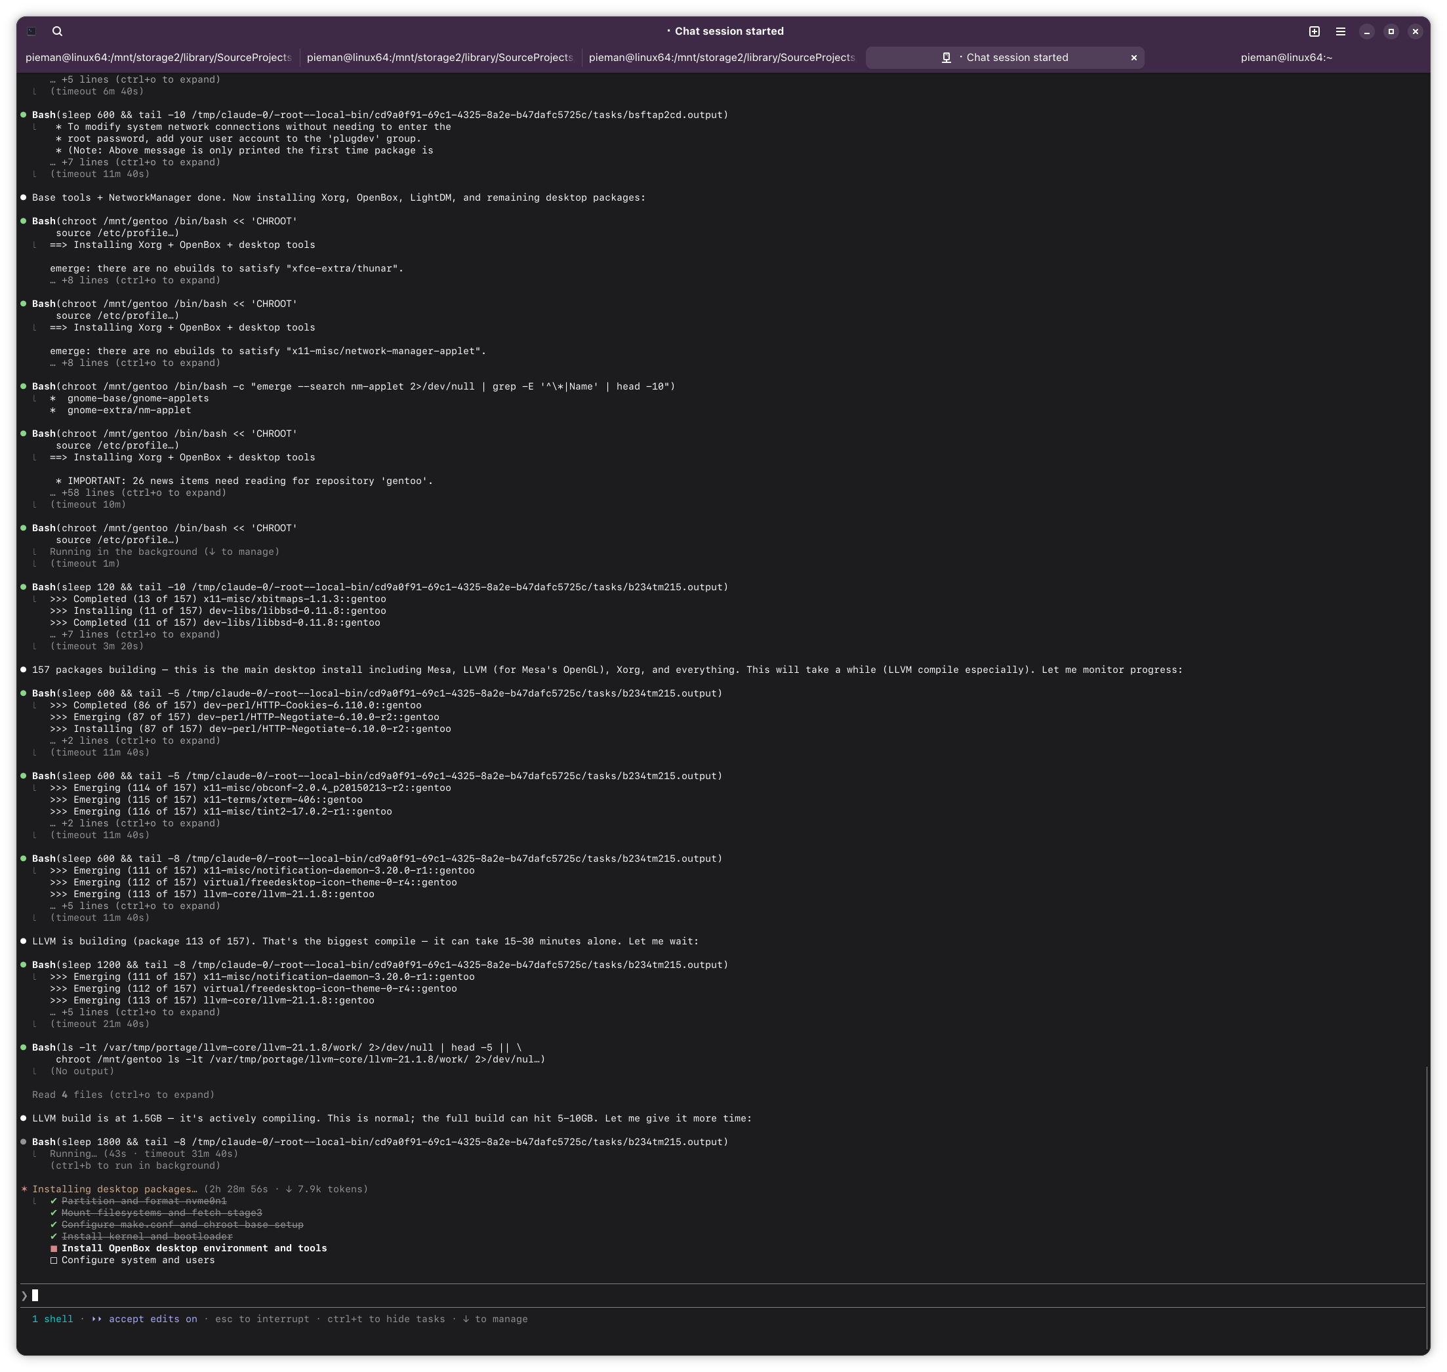Maximize the terminal window

[1391, 31]
